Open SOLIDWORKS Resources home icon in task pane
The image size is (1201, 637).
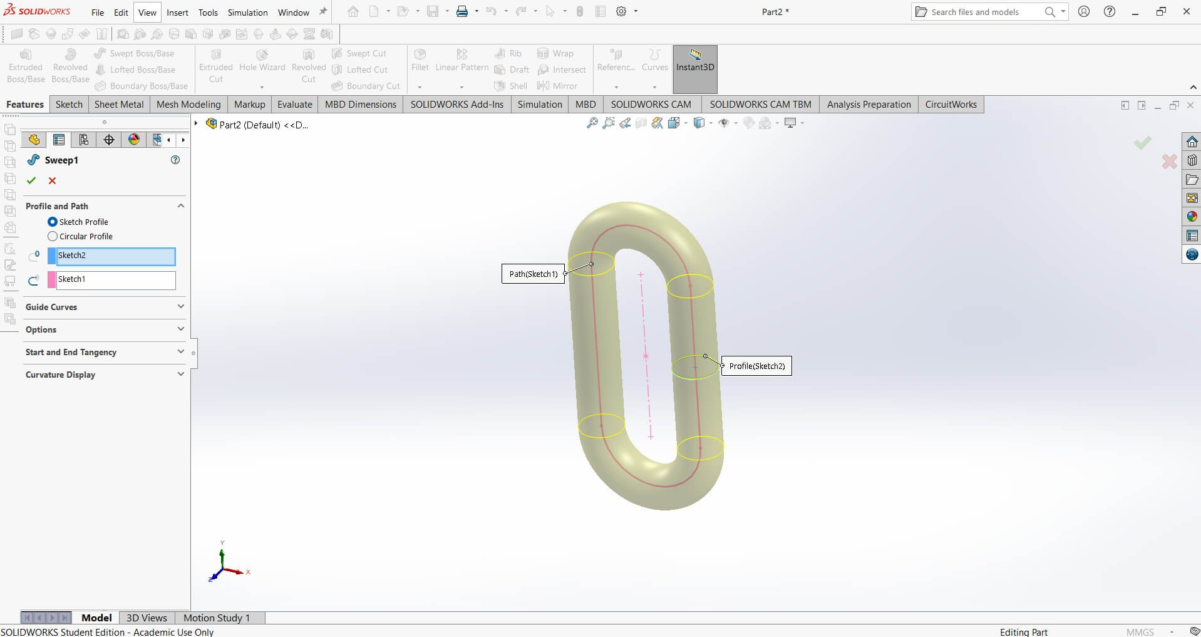coord(1192,142)
